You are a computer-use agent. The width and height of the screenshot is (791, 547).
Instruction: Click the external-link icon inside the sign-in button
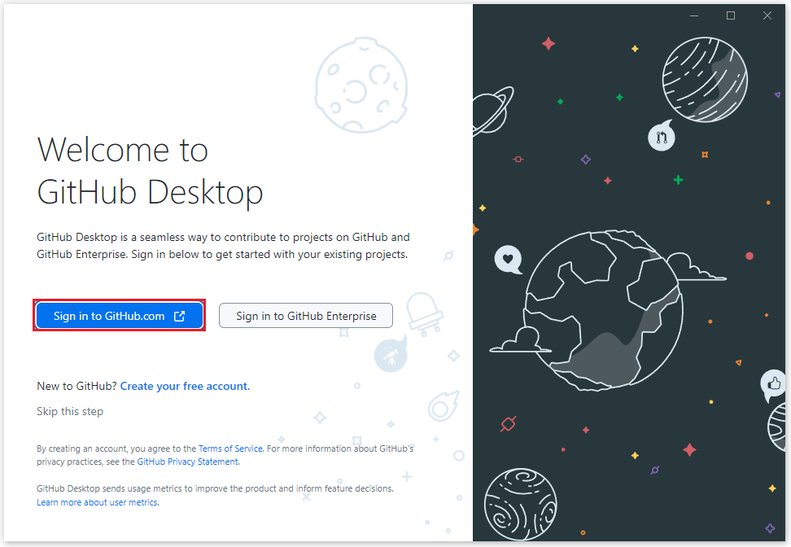pyautogui.click(x=178, y=315)
